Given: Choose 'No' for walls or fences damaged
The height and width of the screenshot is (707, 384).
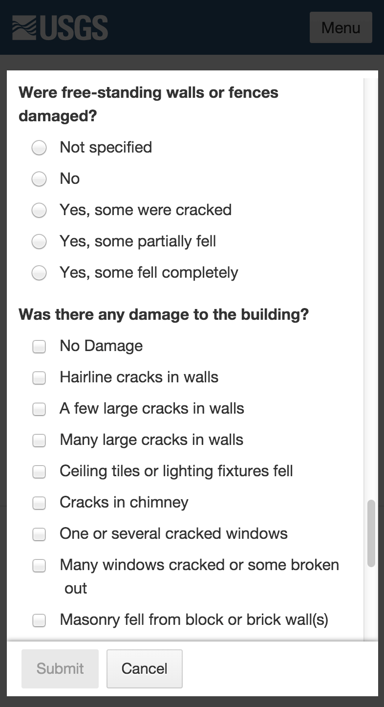Looking at the screenshot, I should [x=39, y=179].
